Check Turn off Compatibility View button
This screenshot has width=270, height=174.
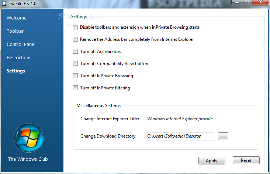[x=75, y=64]
